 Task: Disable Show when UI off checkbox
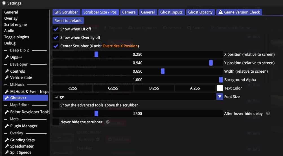(56, 29)
